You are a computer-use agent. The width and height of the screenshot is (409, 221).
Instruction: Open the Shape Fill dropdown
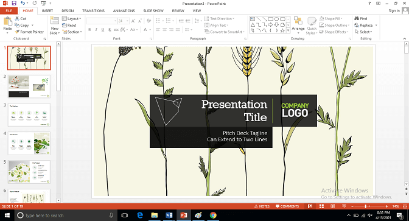[330, 18]
